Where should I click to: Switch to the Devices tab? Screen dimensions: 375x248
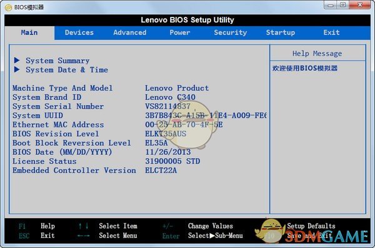pos(79,32)
